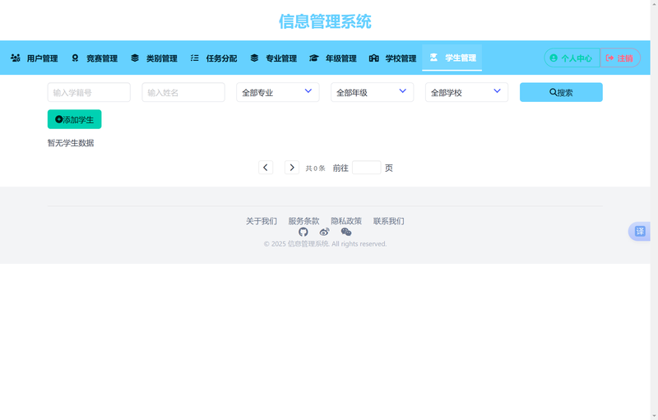Screen dimensions: 658x420
Task: Click the 前往 page number input box
Action: tap(366, 168)
